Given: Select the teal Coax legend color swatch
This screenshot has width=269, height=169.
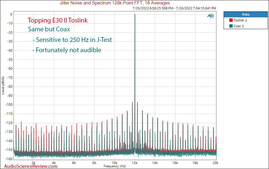Looking at the screenshot, I should 231,26.
